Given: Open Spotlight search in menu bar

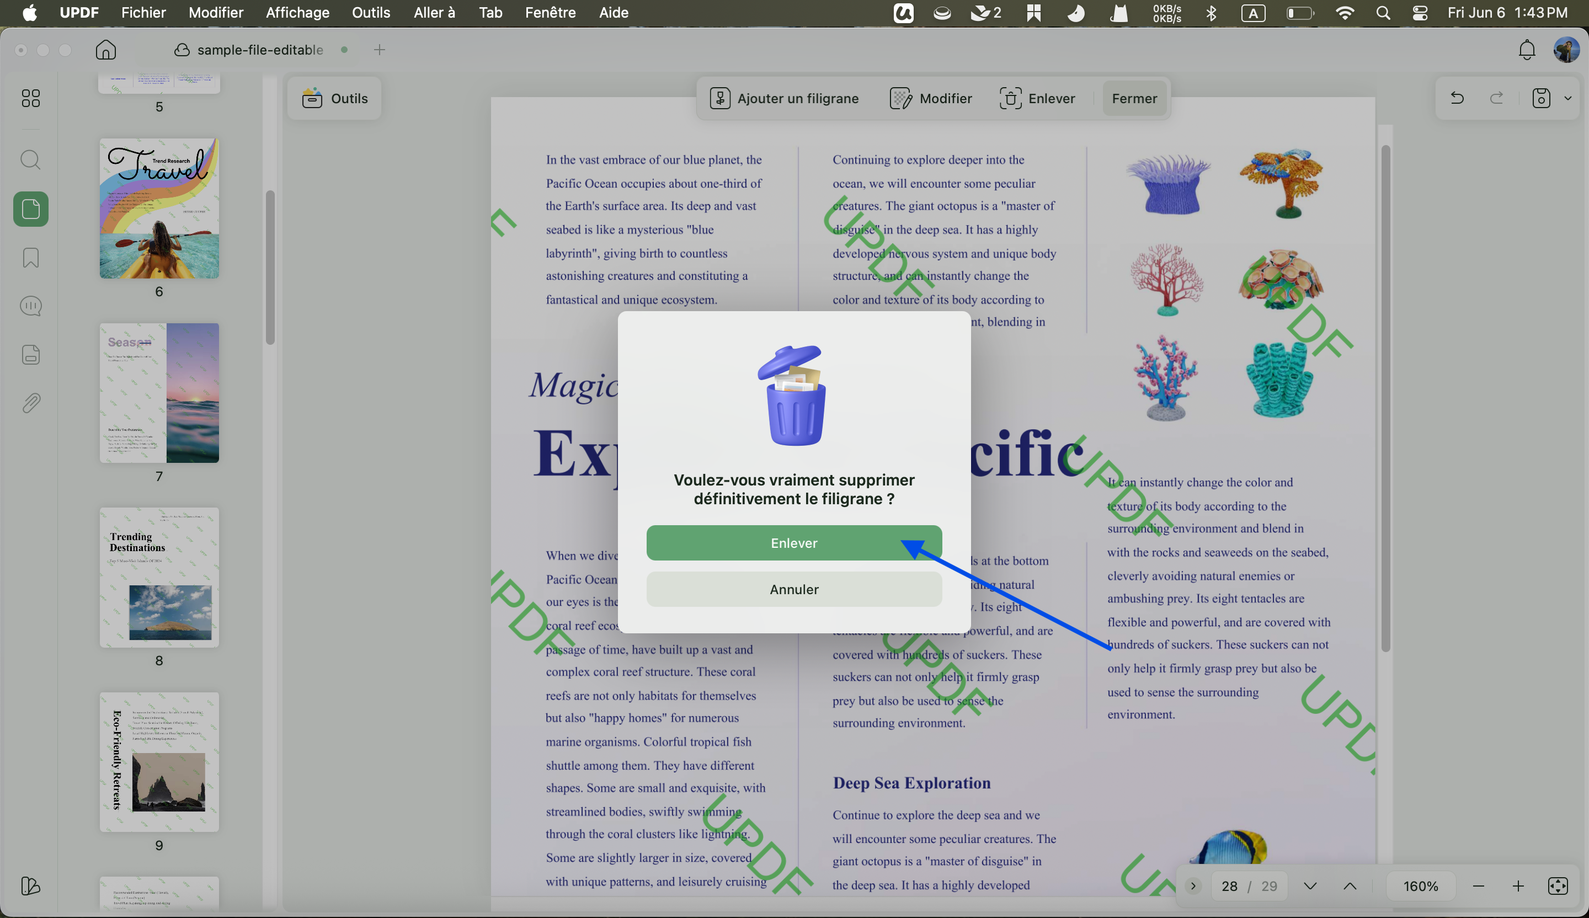Looking at the screenshot, I should pos(1383,13).
